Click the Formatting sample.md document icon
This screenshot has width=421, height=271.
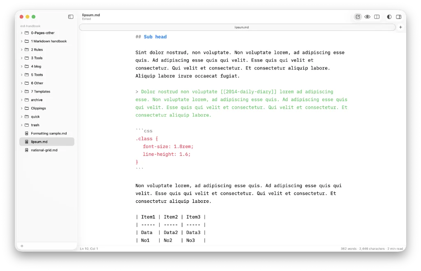(x=27, y=134)
